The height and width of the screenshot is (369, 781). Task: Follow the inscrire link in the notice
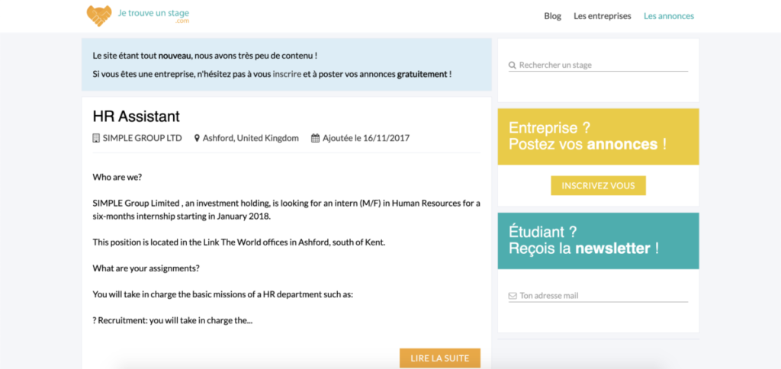click(x=287, y=74)
